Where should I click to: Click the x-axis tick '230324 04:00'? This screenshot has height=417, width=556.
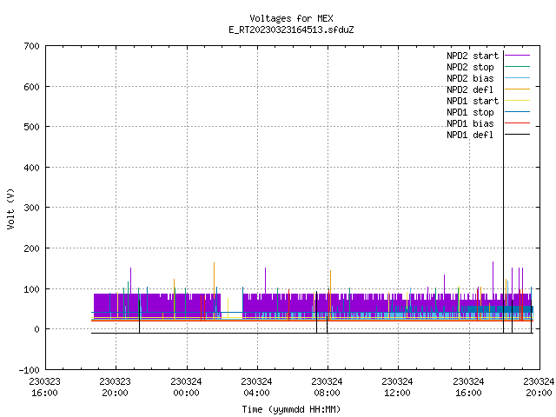(x=256, y=387)
